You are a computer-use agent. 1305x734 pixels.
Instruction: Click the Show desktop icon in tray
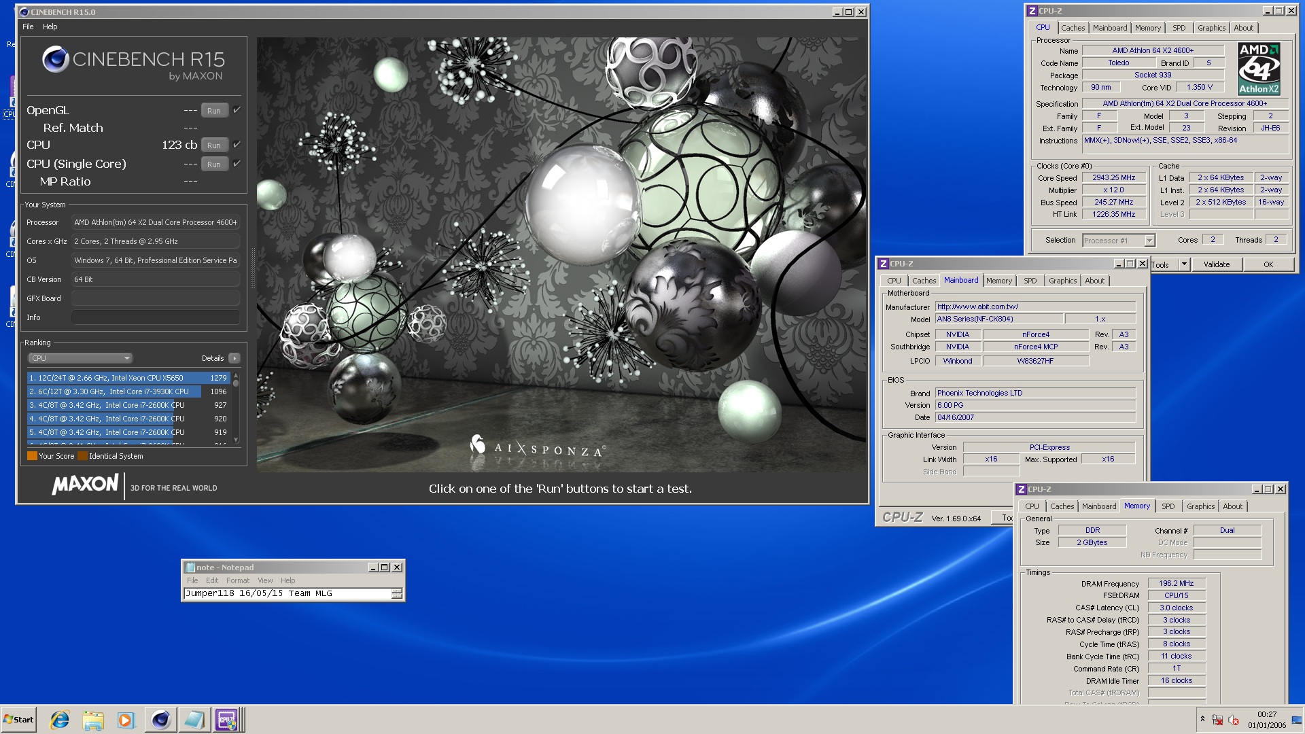(1297, 720)
